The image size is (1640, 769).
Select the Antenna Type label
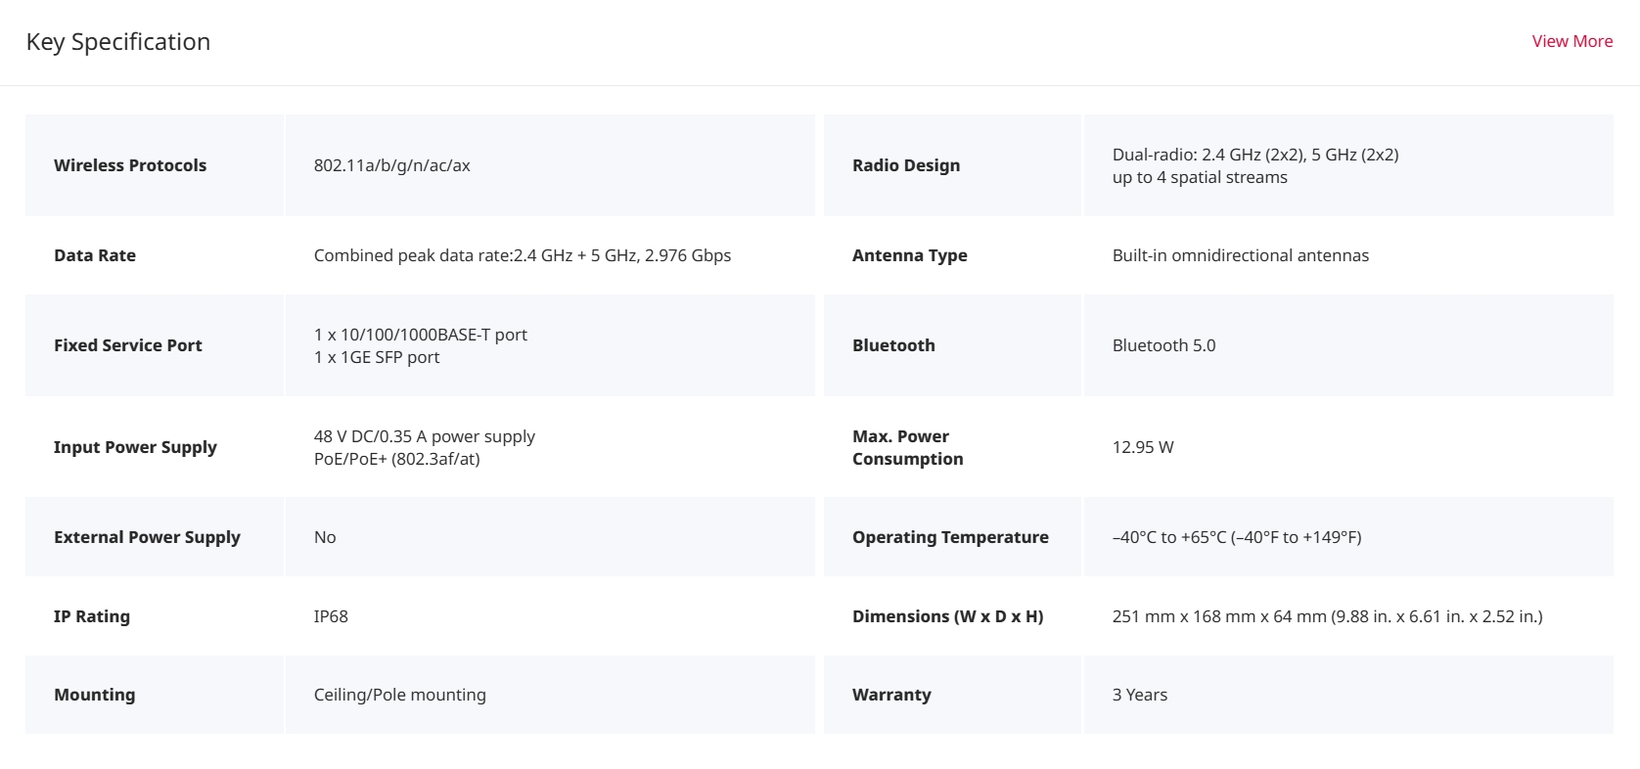[x=909, y=255]
